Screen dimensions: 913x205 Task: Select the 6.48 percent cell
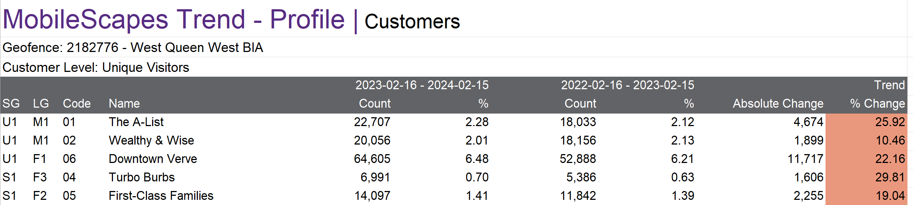477,159
